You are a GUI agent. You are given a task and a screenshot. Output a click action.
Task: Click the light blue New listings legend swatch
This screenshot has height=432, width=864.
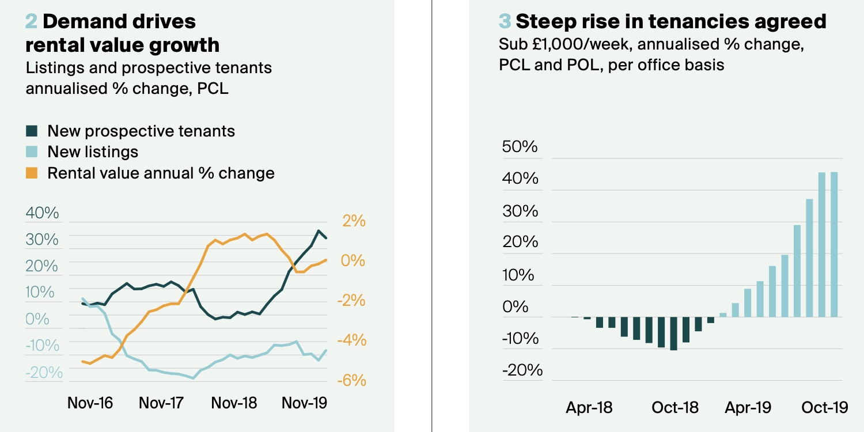click(31, 152)
